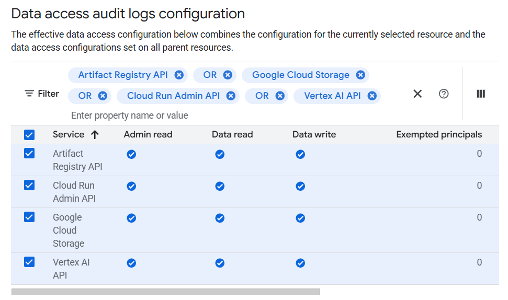
Task: Click the Admin read column header
Action: [x=148, y=134]
